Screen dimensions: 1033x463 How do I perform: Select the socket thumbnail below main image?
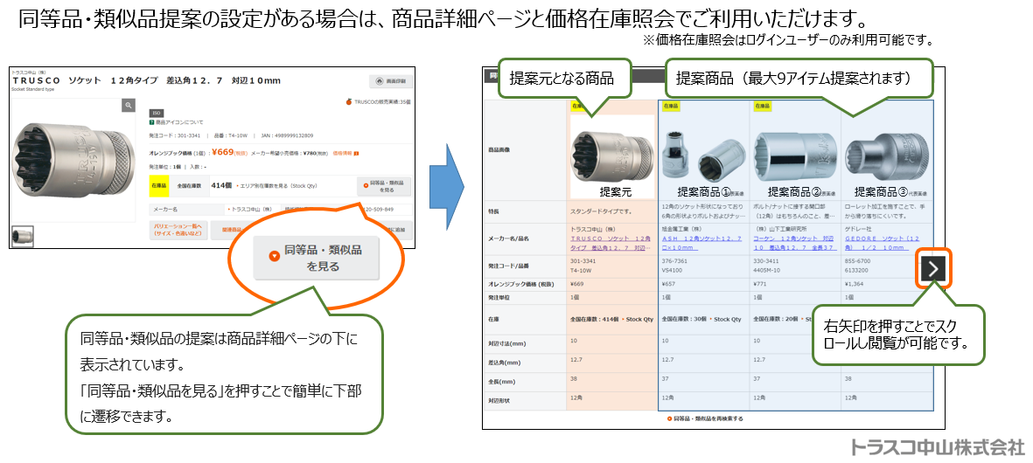(23, 236)
